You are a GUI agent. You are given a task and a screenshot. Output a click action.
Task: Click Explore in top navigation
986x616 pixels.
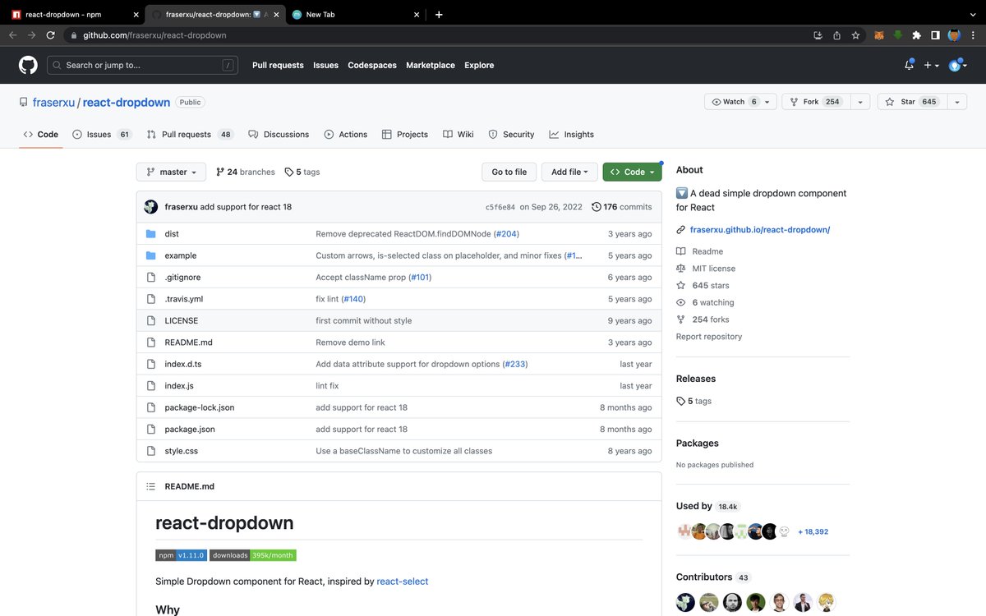(479, 65)
